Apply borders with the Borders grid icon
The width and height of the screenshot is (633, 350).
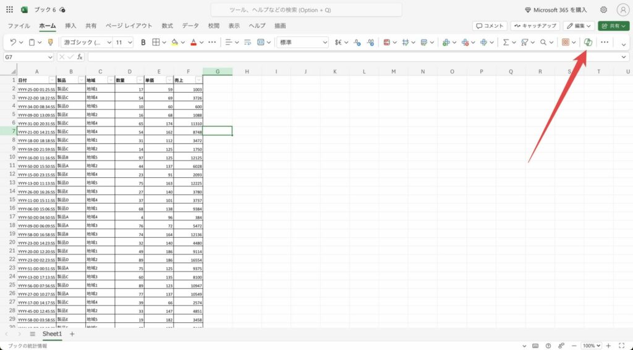[156, 42]
